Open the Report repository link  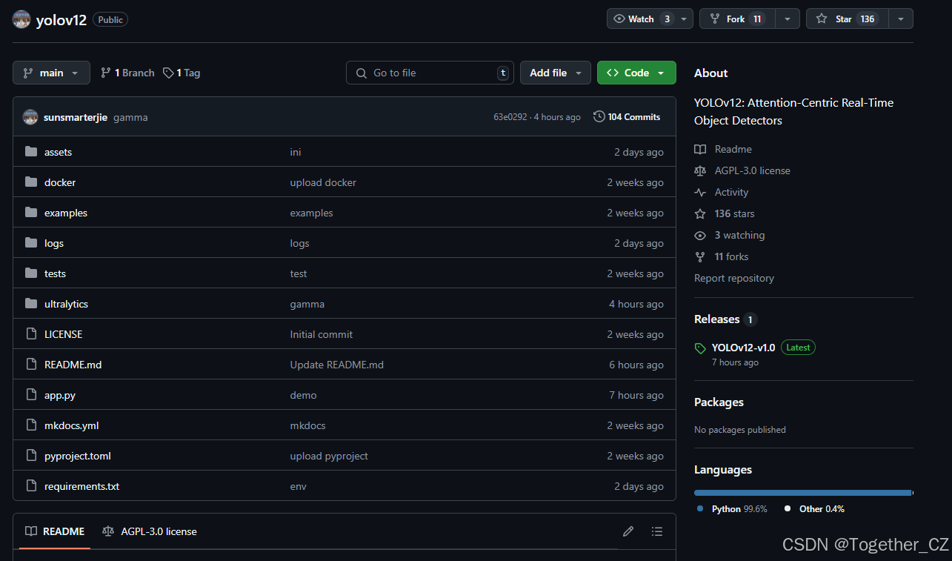pos(734,278)
